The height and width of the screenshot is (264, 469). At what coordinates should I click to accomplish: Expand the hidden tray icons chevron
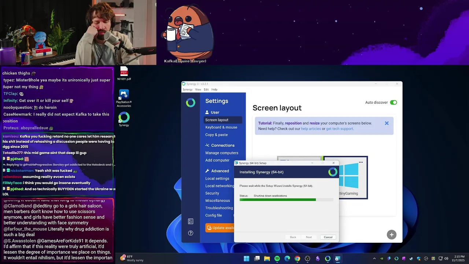tap(374, 258)
